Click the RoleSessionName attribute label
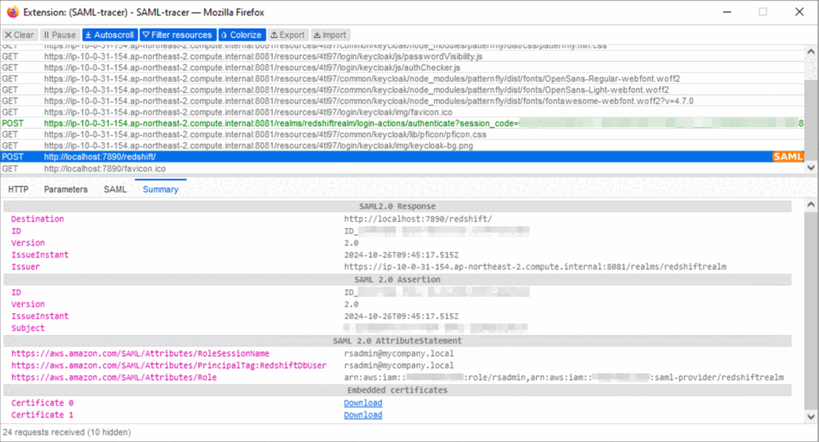The height and width of the screenshot is (442, 819). tap(140, 353)
